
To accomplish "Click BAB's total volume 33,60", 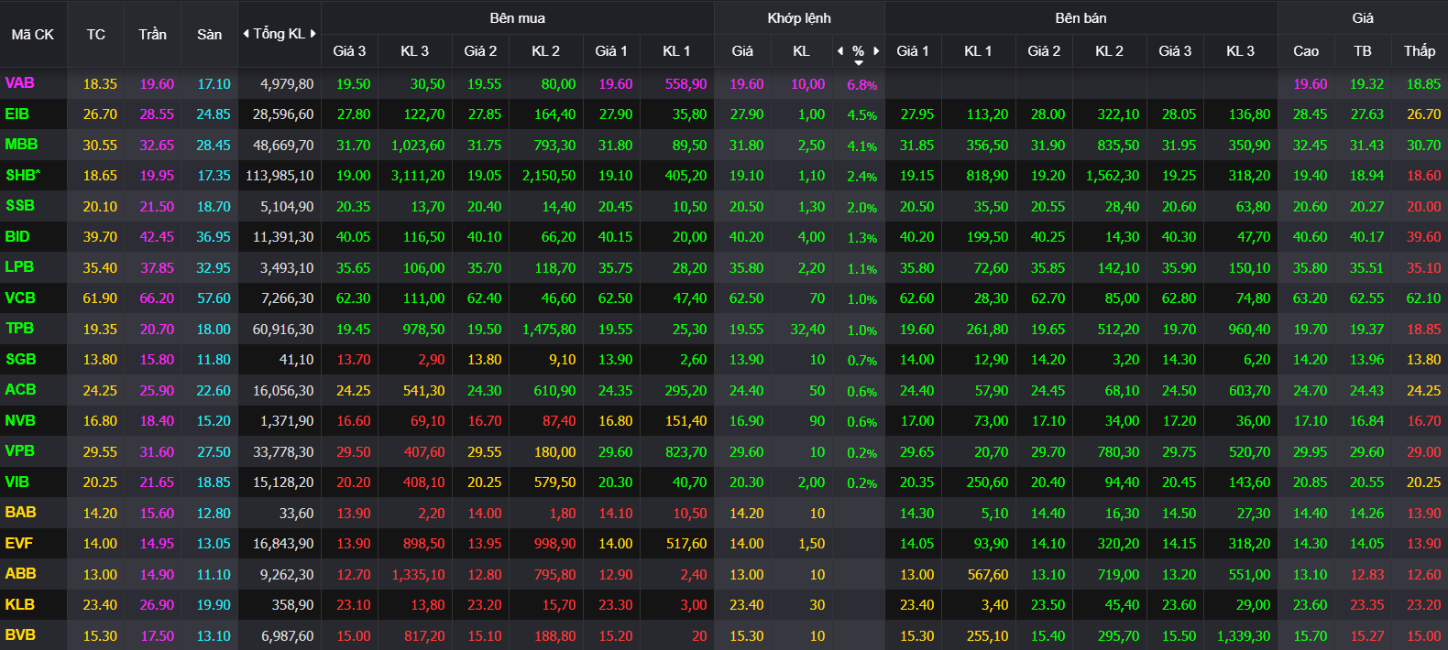I will coord(296,514).
